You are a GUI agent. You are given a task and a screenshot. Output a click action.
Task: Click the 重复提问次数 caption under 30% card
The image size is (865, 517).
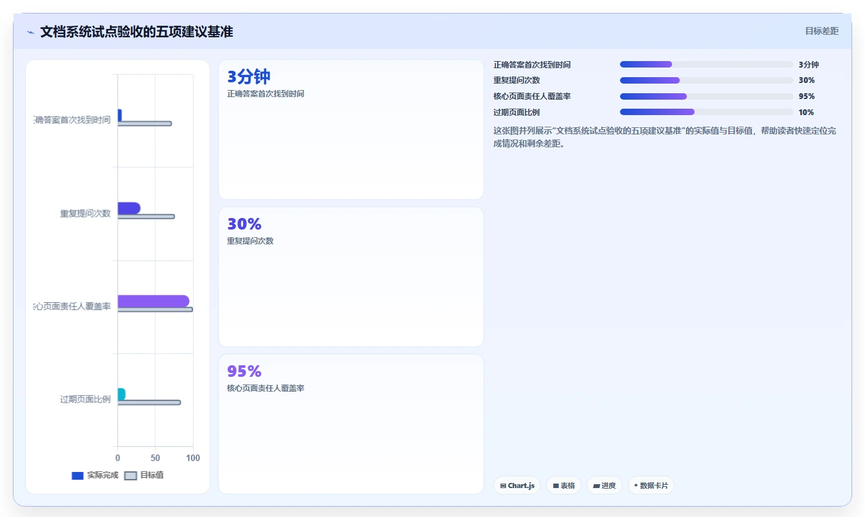pos(250,241)
